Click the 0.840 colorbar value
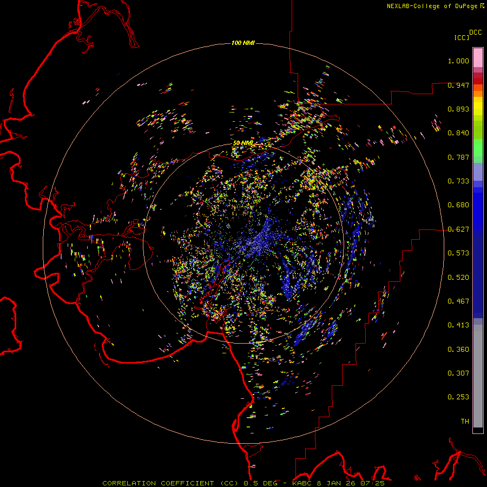 click(458, 133)
